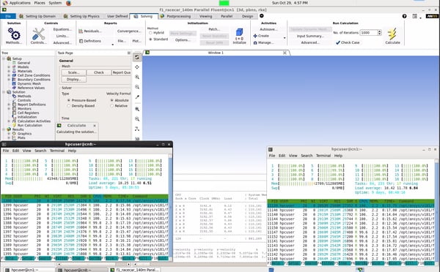Click the Initialize cube icon
440x272 pixels.
239,36
